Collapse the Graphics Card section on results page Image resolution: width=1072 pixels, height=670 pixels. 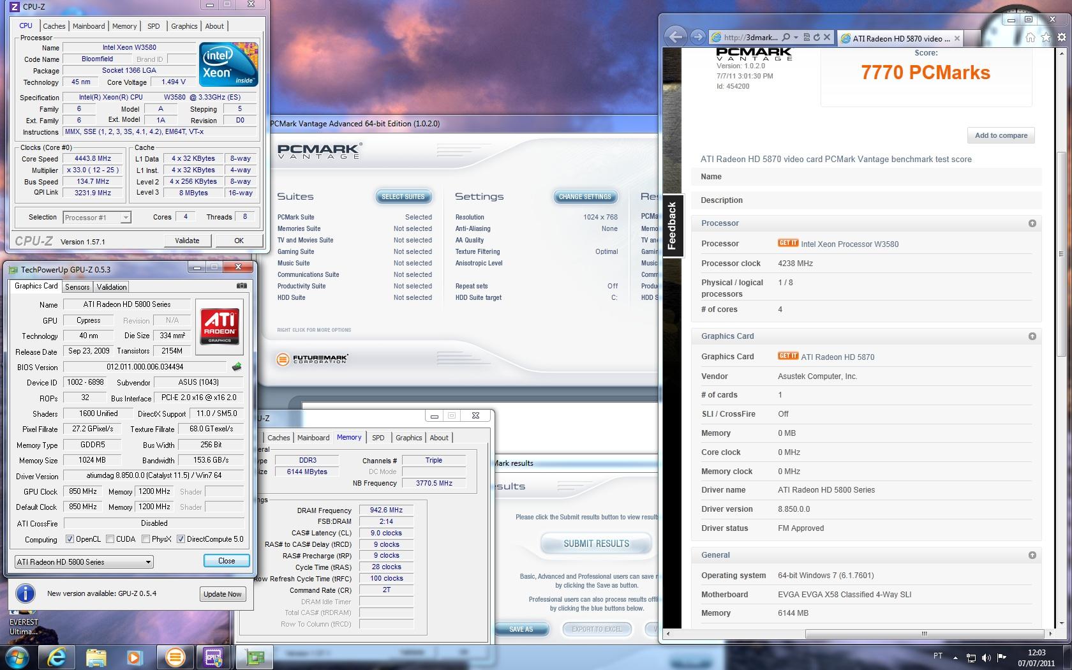click(x=1032, y=336)
